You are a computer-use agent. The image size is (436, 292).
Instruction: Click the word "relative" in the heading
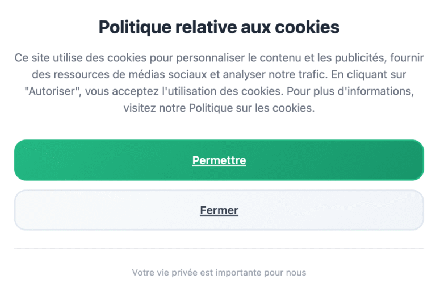coord(207,27)
